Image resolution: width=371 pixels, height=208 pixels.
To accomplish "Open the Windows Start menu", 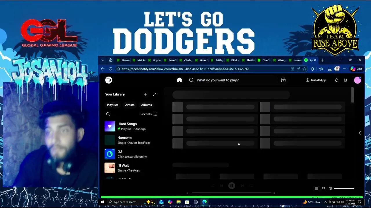I will 102,202.
